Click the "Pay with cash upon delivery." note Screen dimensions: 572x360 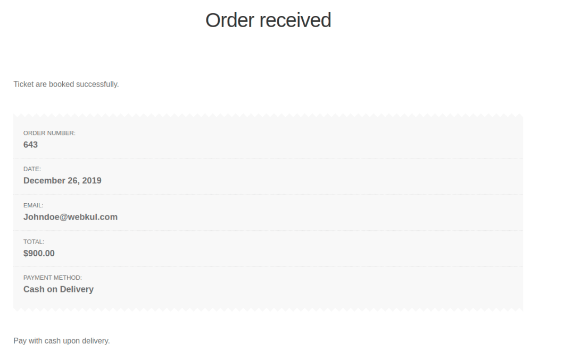point(62,340)
